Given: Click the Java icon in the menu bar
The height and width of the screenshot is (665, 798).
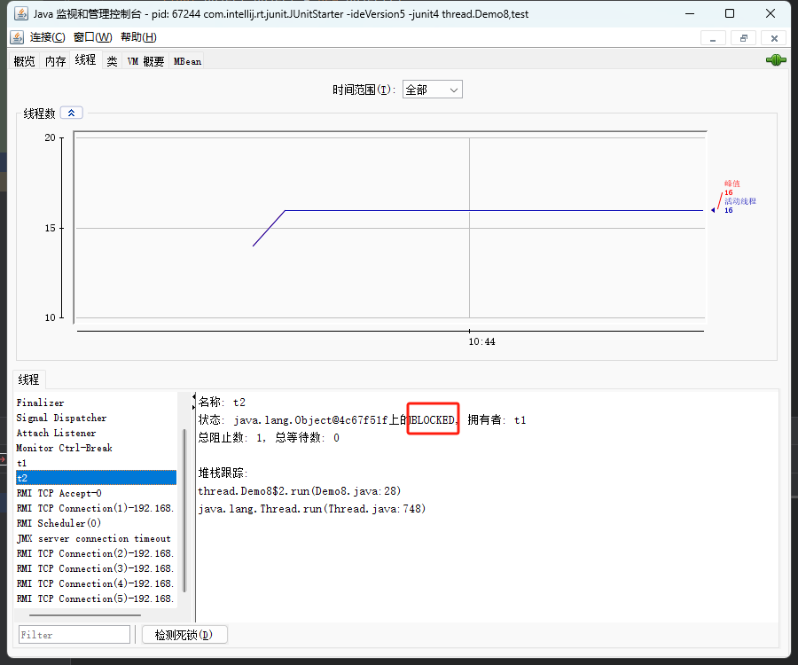Looking at the screenshot, I should pos(17,37).
